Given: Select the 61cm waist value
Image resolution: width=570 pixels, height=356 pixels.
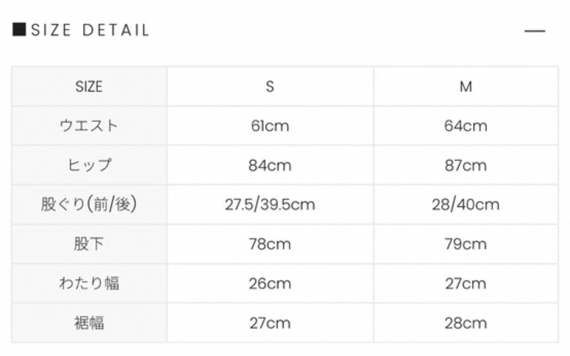Looking at the screenshot, I should click(x=270, y=126).
